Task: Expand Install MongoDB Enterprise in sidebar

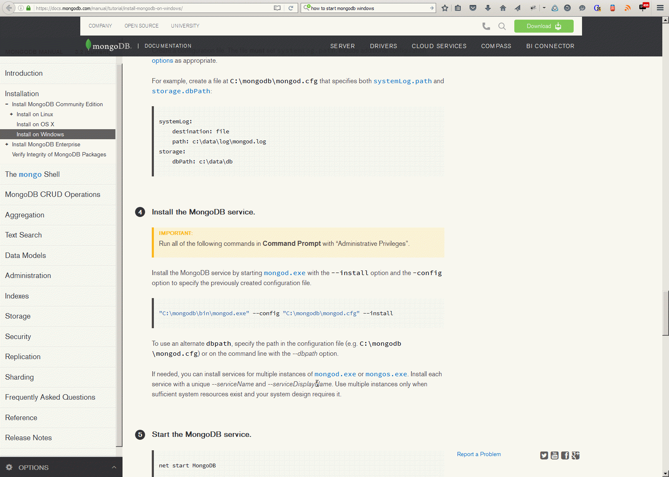Action: pyautogui.click(x=7, y=144)
